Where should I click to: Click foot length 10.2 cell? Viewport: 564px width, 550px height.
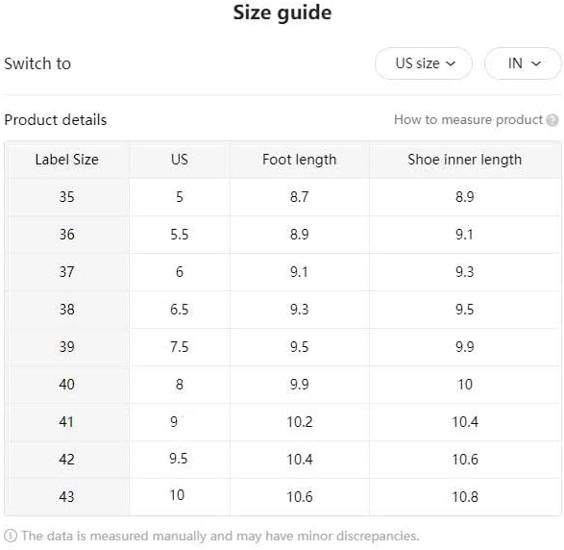(299, 422)
